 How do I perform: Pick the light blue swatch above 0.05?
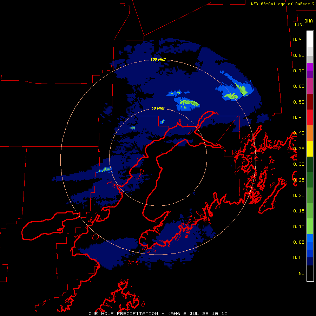click(x=310, y=238)
